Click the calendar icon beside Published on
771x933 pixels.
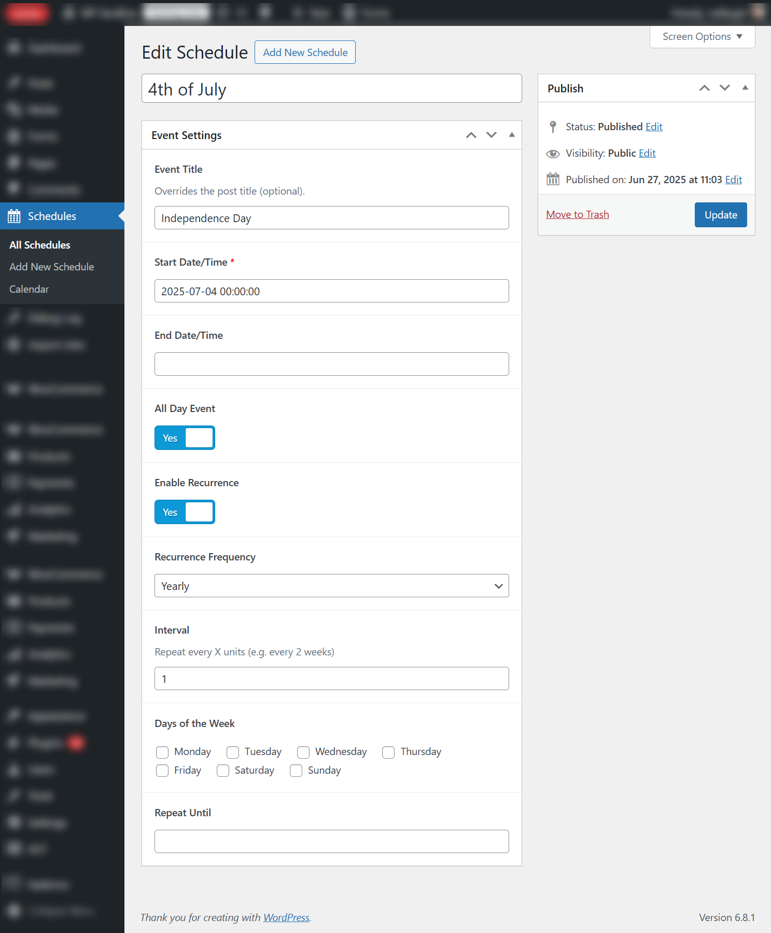pyautogui.click(x=553, y=180)
